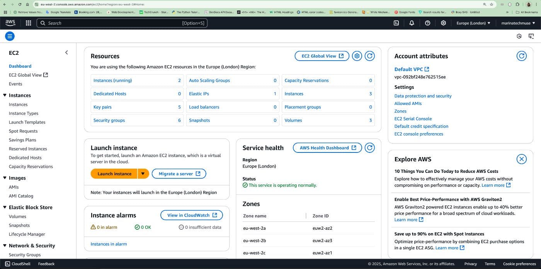Open the Default VPC link
The height and width of the screenshot is (269, 541).
(408, 69)
